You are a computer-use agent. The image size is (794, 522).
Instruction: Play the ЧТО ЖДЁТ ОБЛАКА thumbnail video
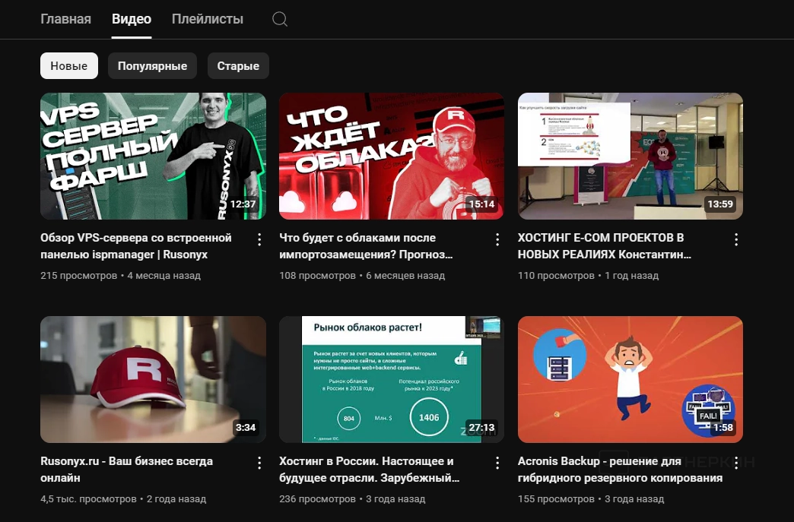(x=392, y=156)
